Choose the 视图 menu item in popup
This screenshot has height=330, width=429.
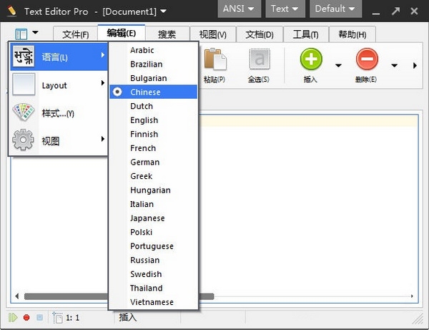click(x=59, y=140)
